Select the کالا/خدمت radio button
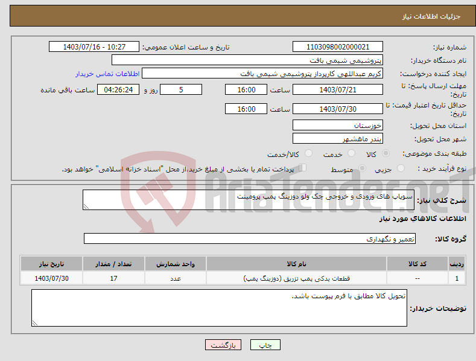This screenshot has height=361, width=476. (x=308, y=153)
